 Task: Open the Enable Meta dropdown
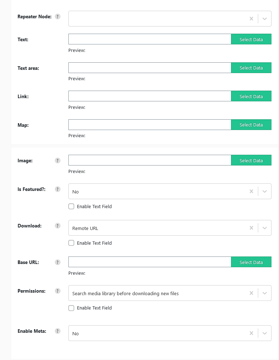point(265,333)
